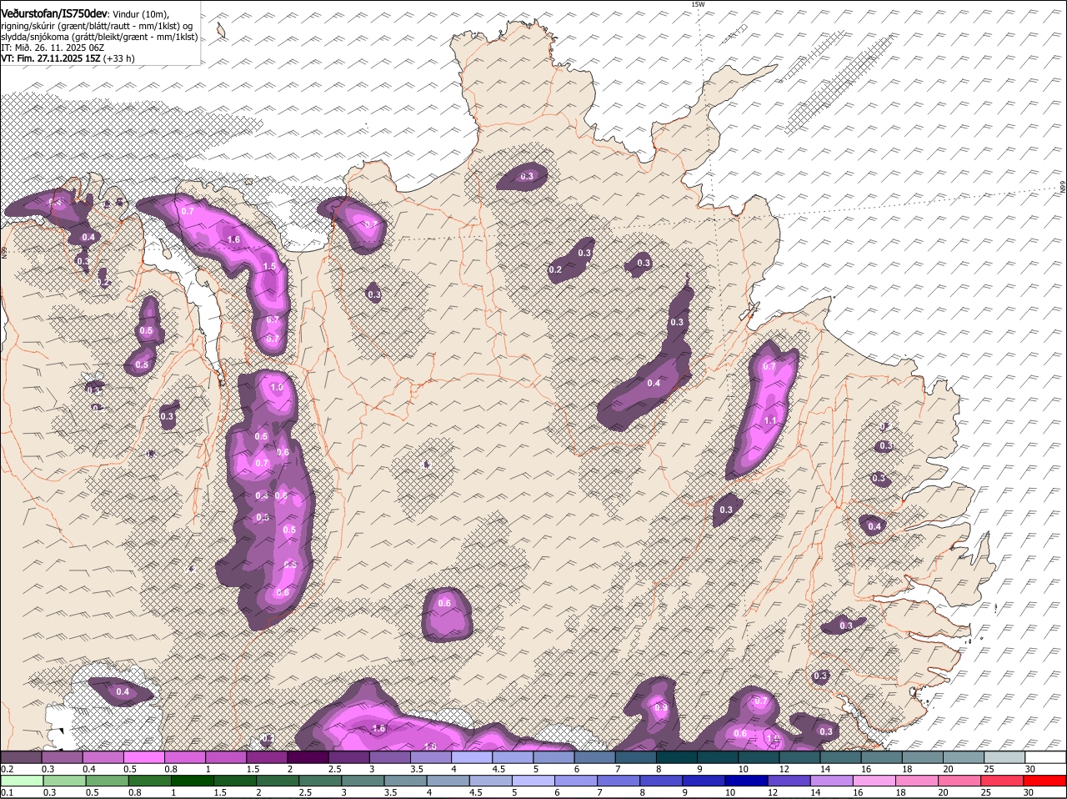
Task: Click upper legend swatch between 8 and 9
Action: pos(677,757)
